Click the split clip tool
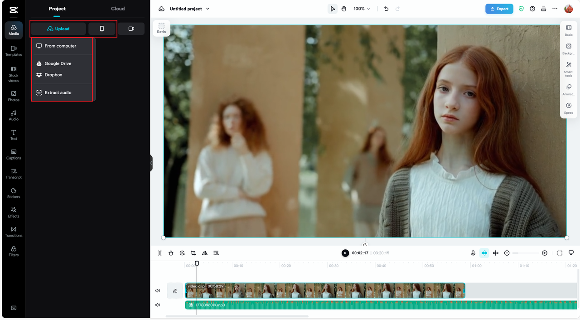 point(159,253)
